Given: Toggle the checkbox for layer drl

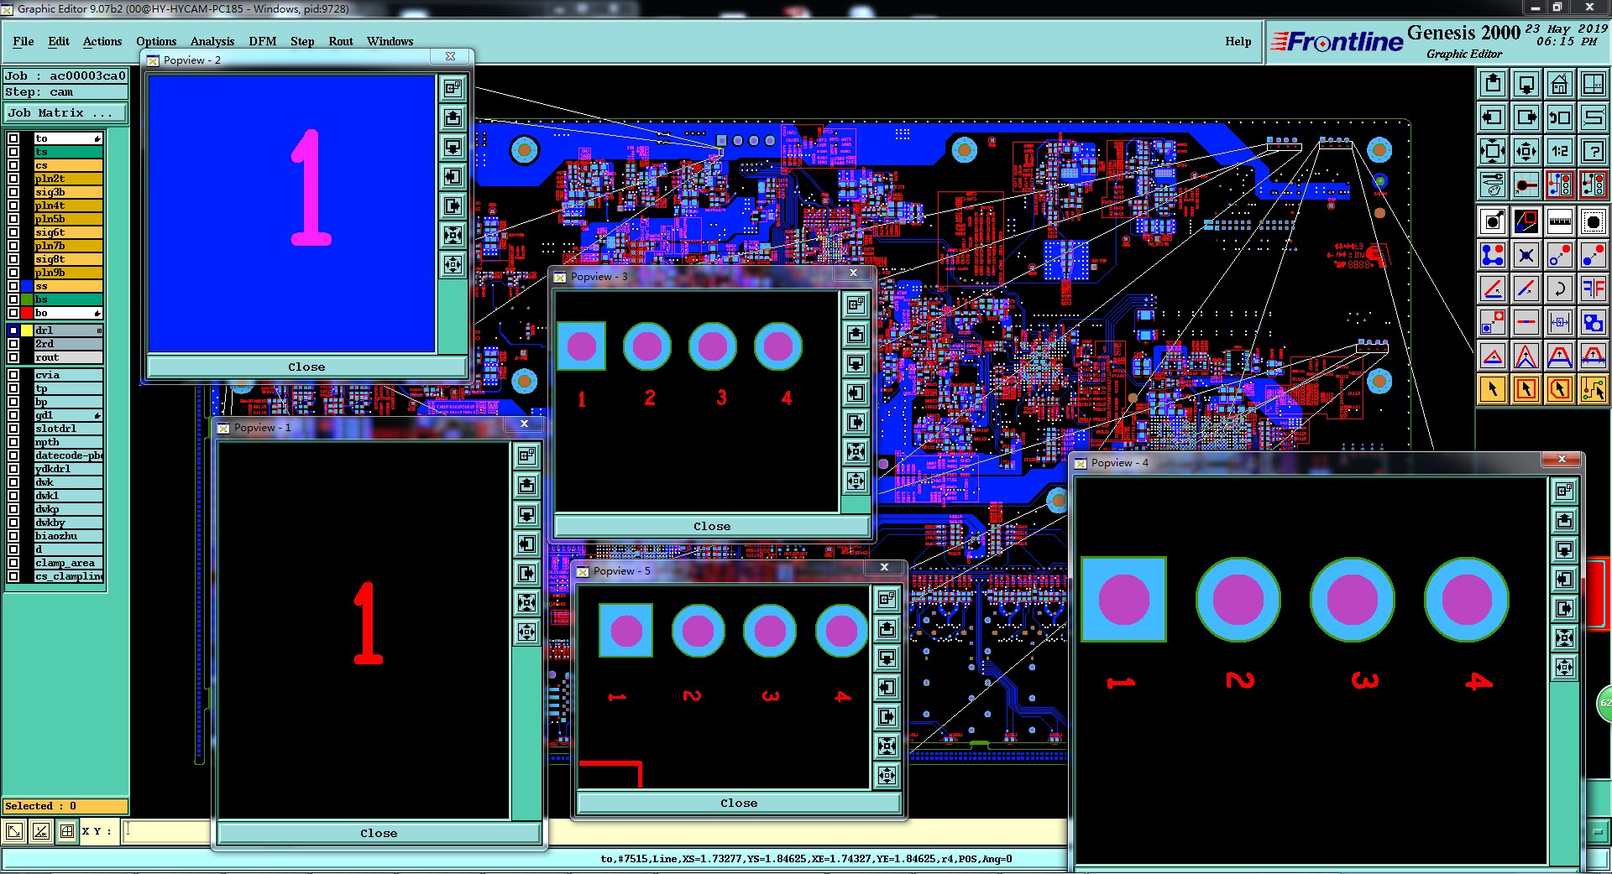Looking at the screenshot, I should click(x=13, y=330).
